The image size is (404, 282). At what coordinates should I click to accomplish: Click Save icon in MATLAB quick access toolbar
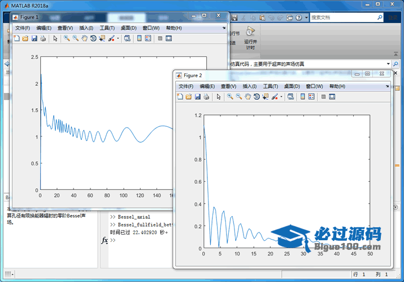(234, 17)
